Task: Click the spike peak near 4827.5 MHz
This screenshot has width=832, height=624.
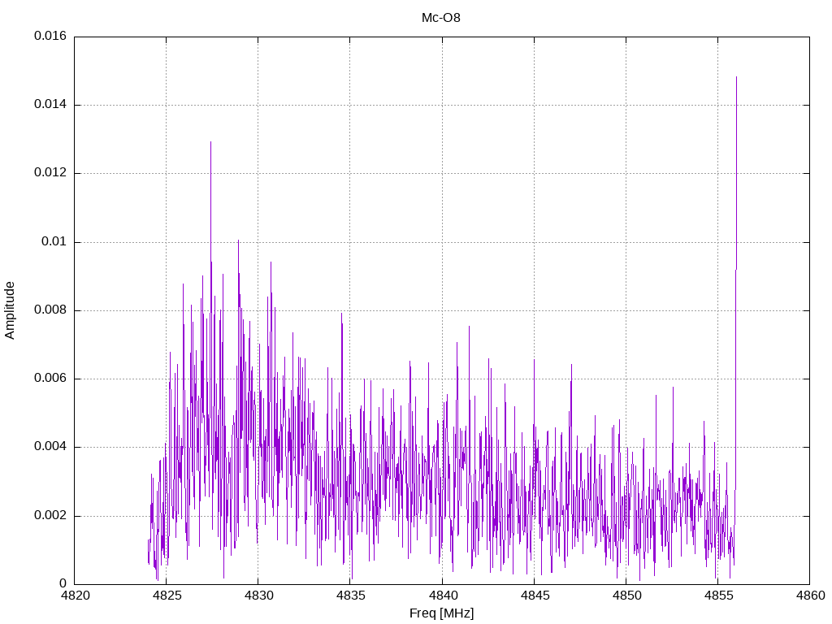Action: click(210, 142)
